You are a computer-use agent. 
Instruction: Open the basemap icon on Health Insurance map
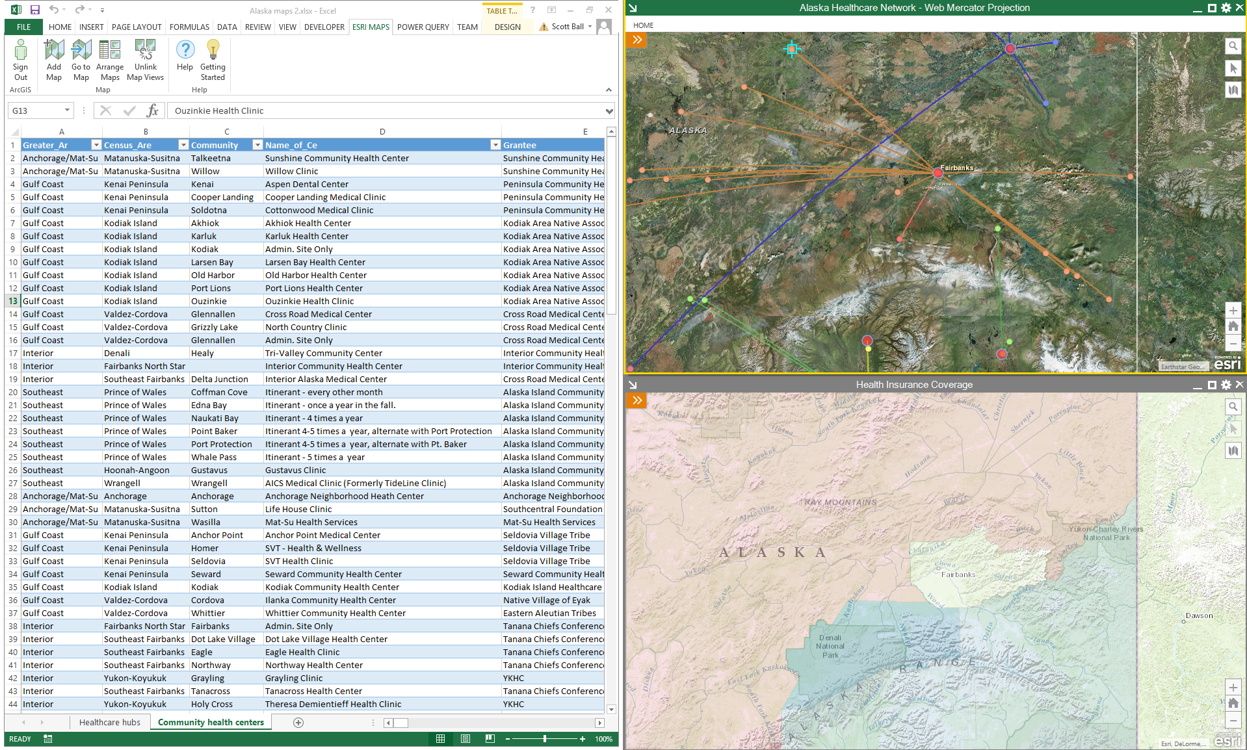click(1233, 450)
